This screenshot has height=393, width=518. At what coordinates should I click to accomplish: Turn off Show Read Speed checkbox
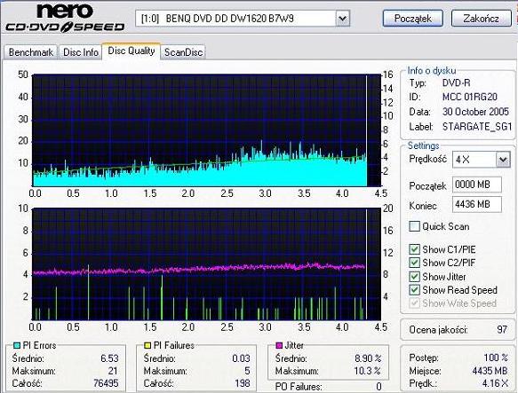tap(414, 290)
